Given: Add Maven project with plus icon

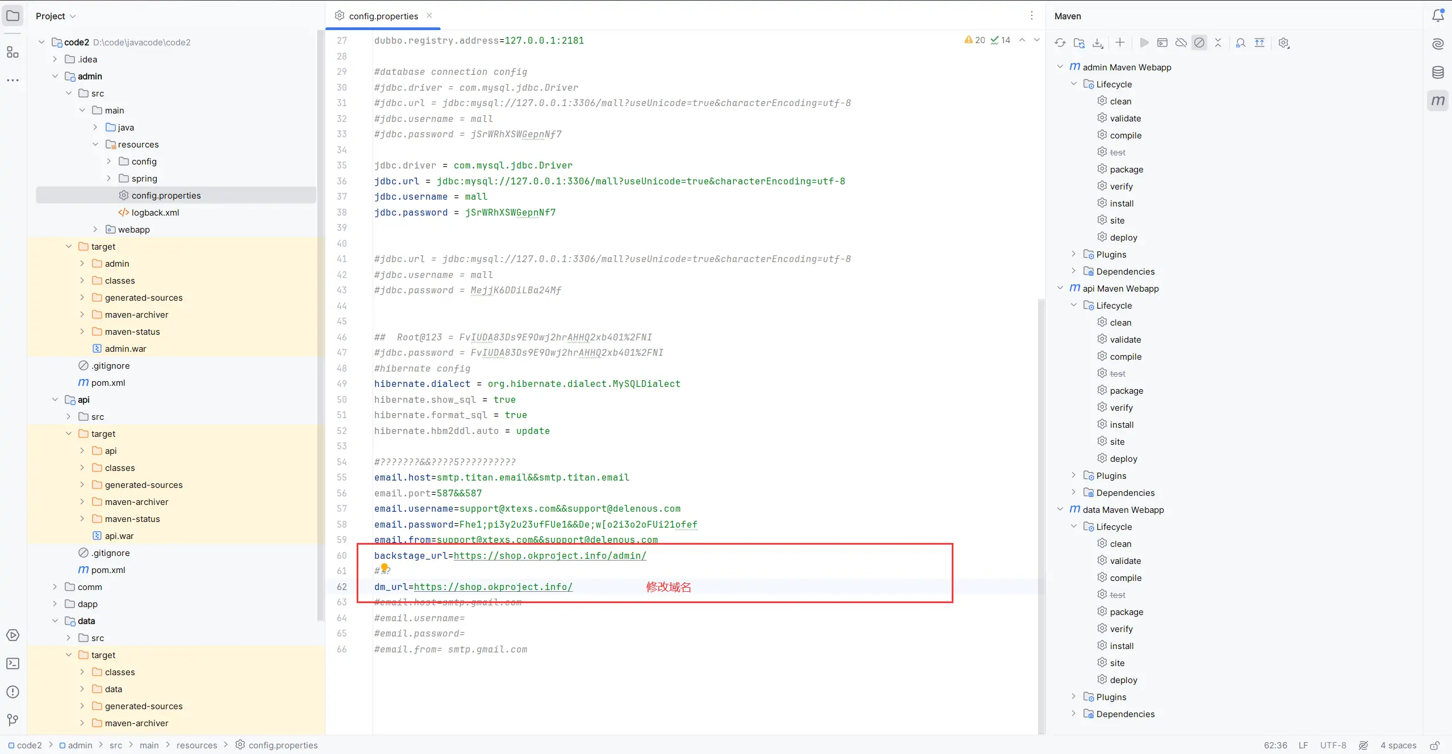Looking at the screenshot, I should click(x=1119, y=43).
